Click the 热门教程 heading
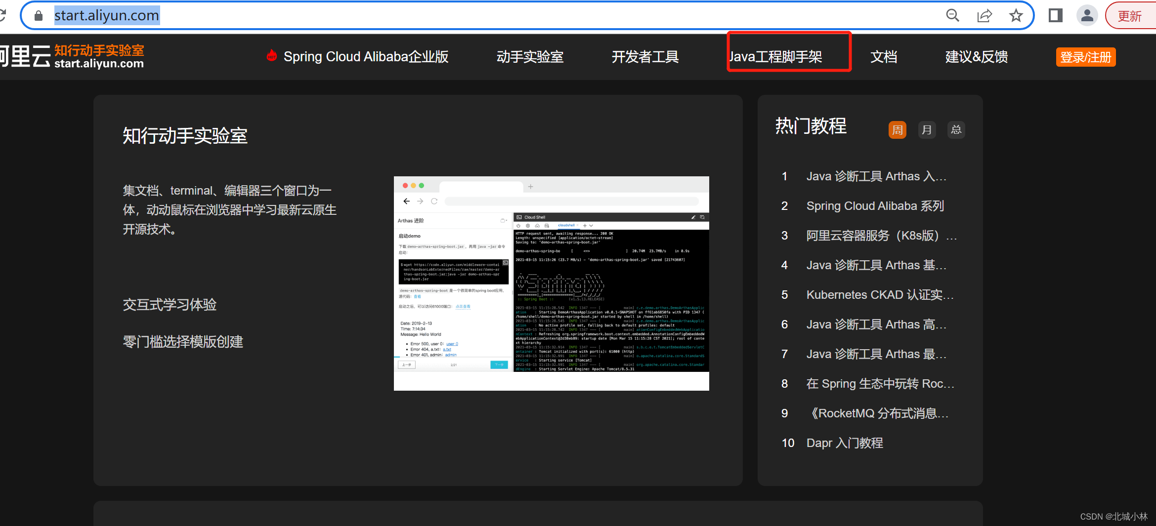 (x=811, y=126)
